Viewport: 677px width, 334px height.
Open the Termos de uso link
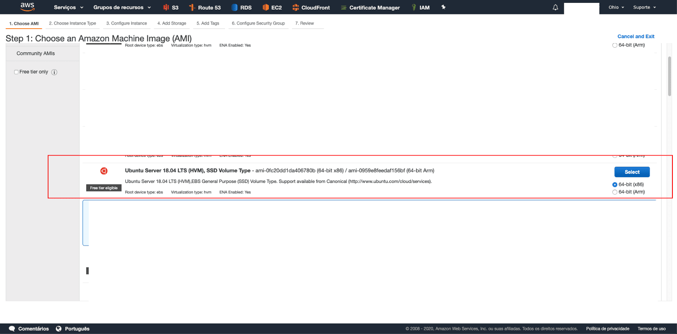click(652, 329)
